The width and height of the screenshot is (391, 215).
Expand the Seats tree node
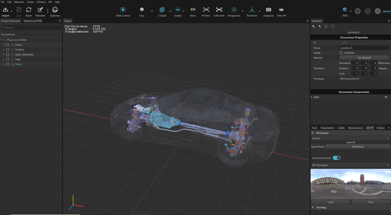click(3, 59)
